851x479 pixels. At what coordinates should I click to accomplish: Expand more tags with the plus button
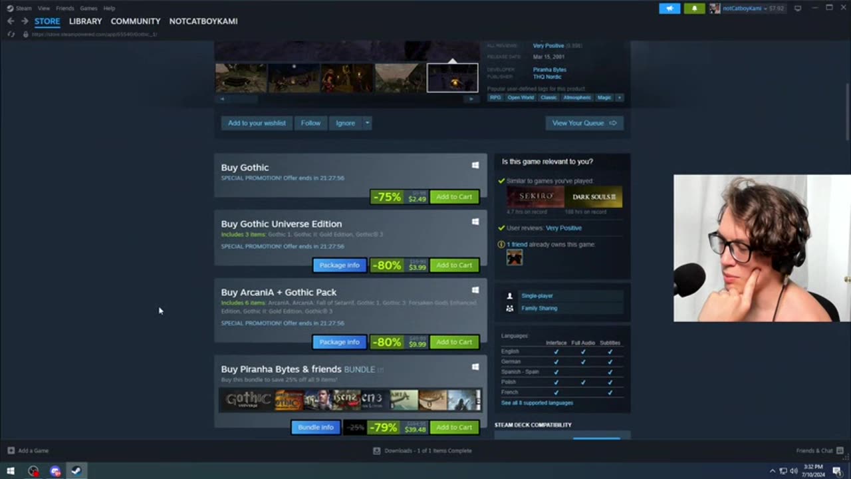pyautogui.click(x=620, y=98)
